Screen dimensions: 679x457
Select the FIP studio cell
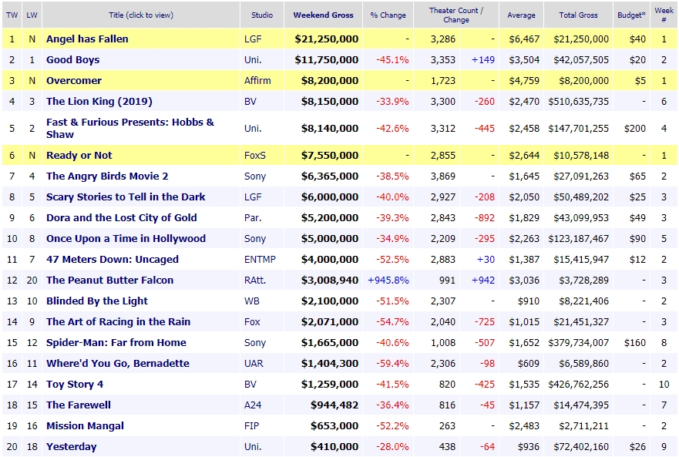click(251, 425)
